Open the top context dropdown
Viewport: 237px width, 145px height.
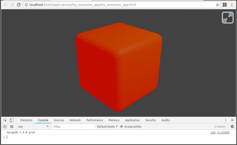click(33, 127)
